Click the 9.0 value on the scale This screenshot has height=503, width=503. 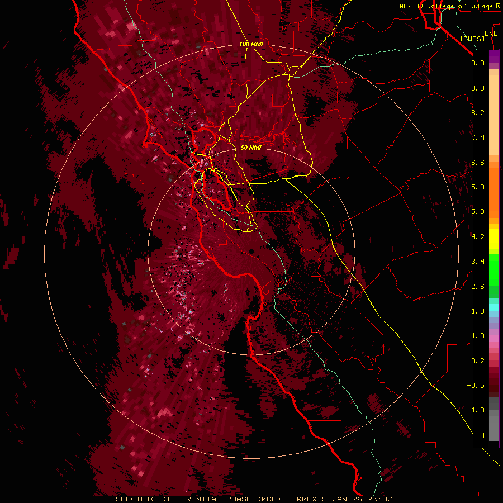[478, 88]
